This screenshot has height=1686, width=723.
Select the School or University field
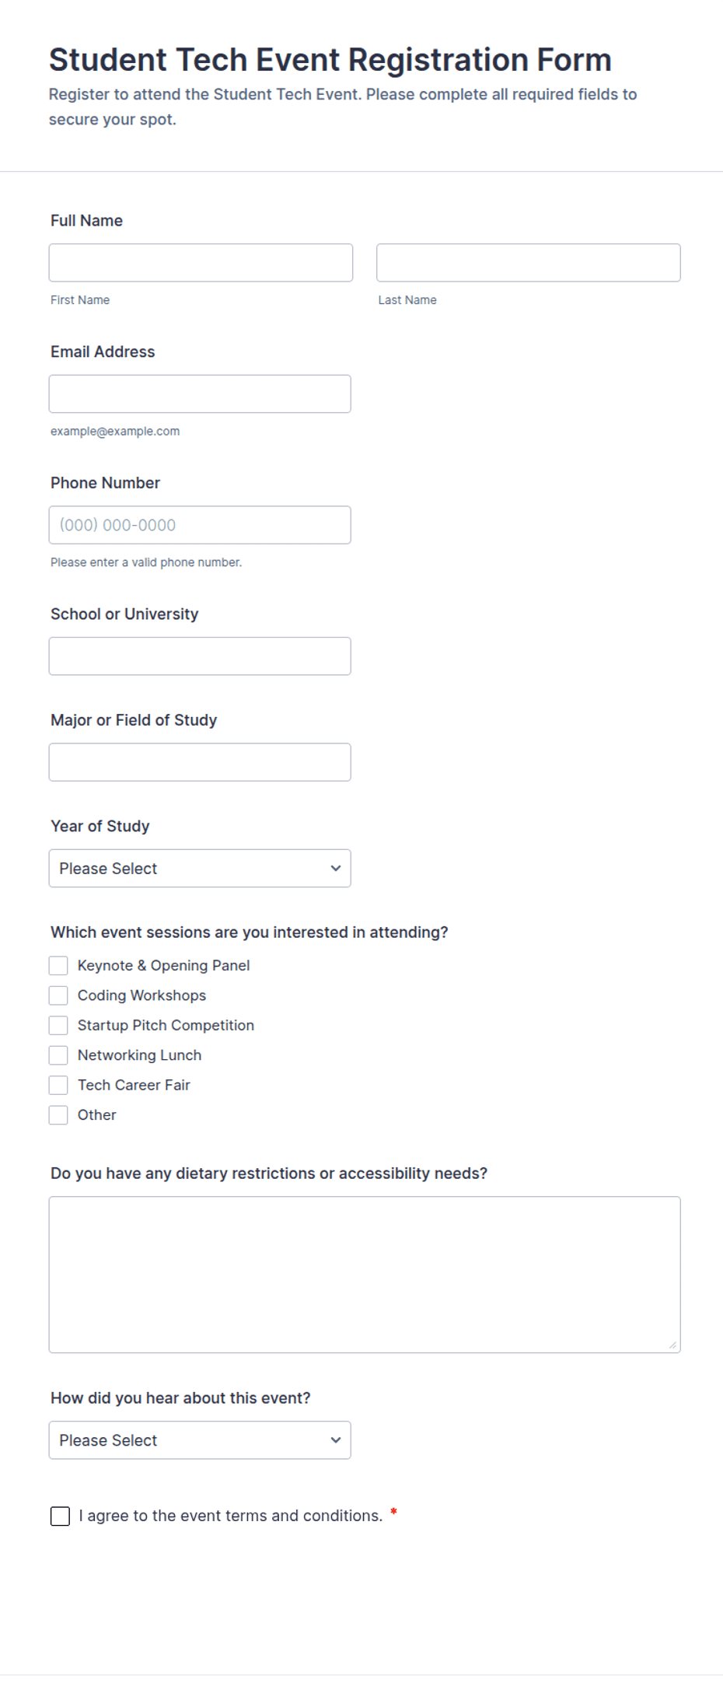pos(200,656)
